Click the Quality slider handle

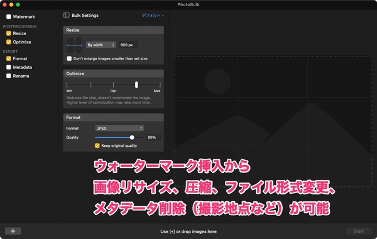[x=132, y=137]
